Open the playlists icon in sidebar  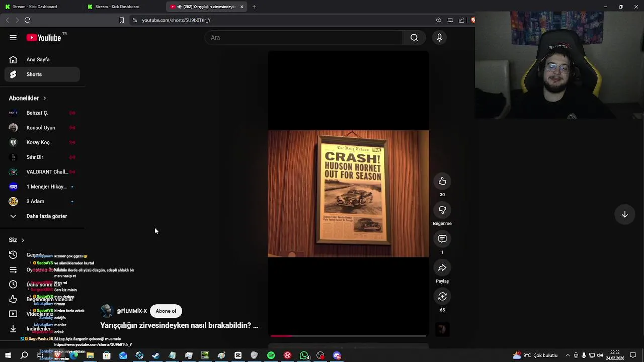[x=13, y=269]
